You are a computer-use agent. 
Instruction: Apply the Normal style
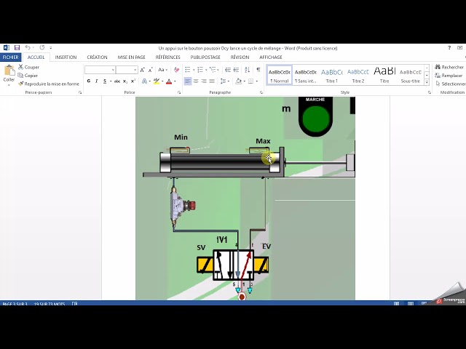pos(280,76)
